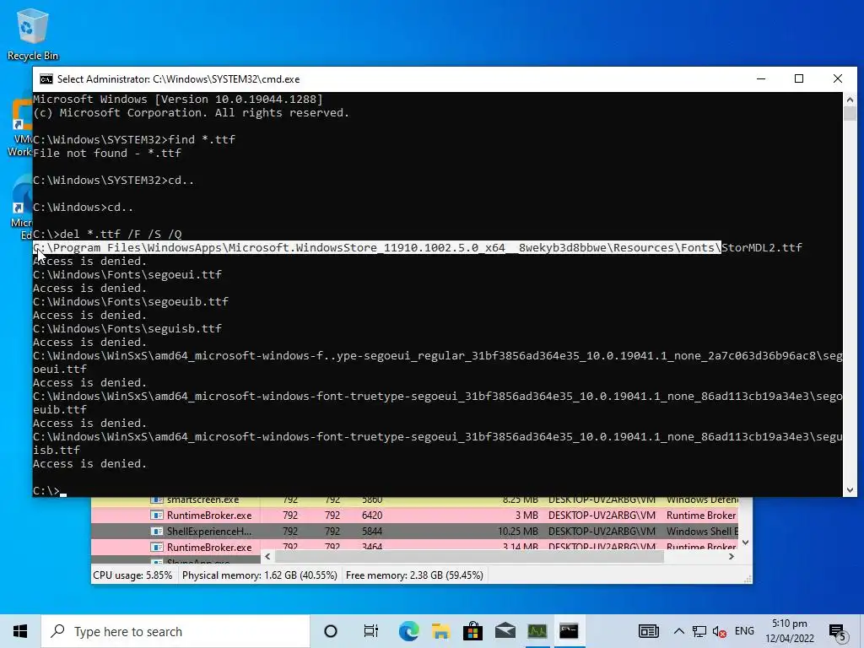The height and width of the screenshot is (648, 864).
Task: Click the C:\Windows\Fonts\seguisb.ttf line
Action: pos(127,328)
